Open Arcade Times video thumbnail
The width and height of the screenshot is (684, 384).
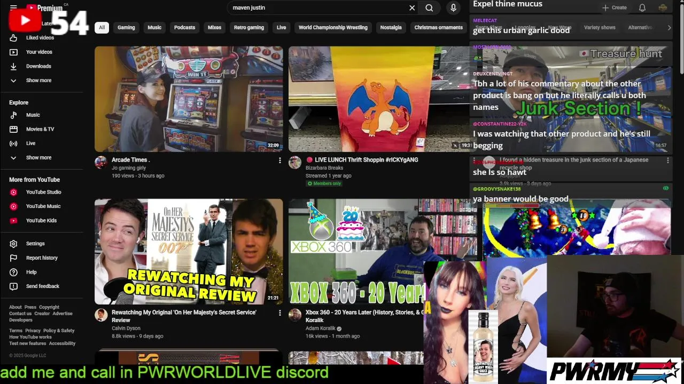[189, 99]
